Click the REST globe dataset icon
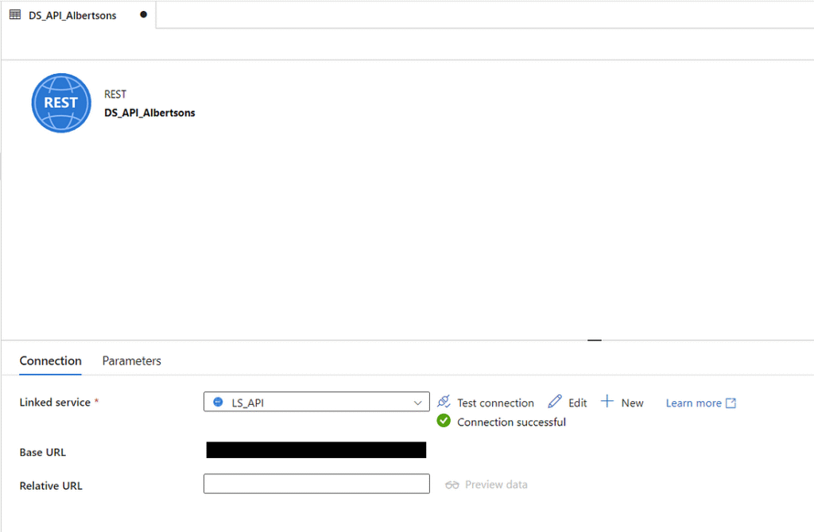814x532 pixels. pyautogui.click(x=61, y=102)
